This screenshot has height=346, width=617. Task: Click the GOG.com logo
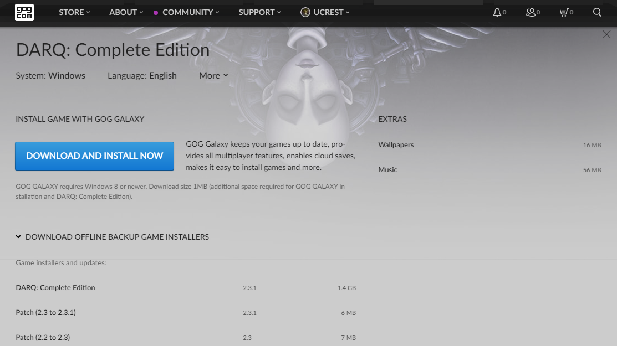coord(24,13)
